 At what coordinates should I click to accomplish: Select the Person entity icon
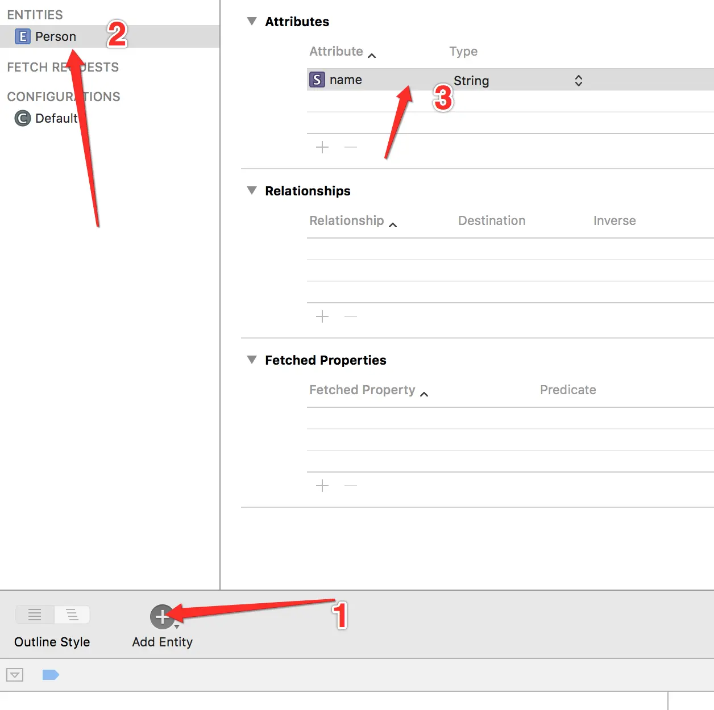click(22, 36)
